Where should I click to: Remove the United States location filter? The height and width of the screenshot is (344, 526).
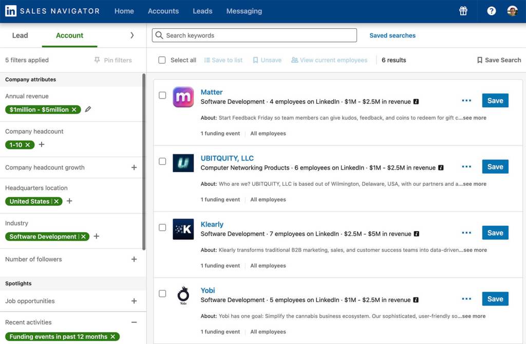(x=57, y=201)
